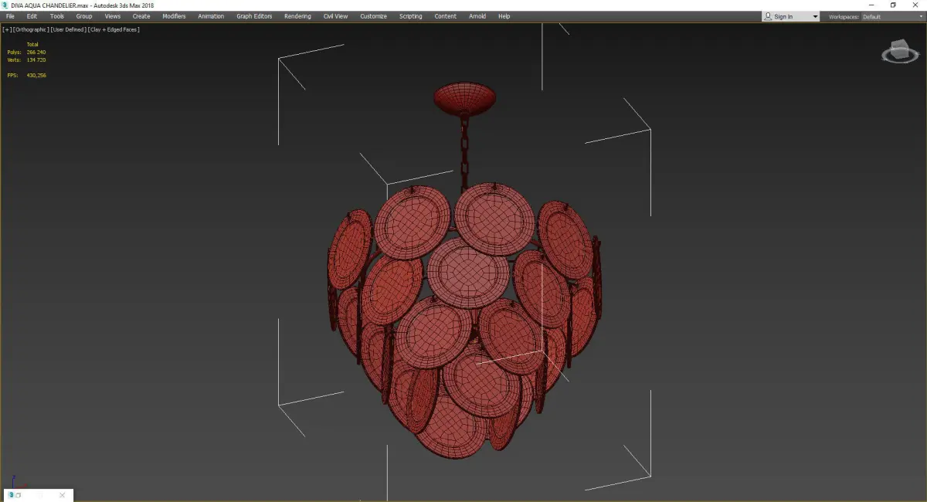Screen dimensions: 927x502
Task: Open the Create menu
Action: pos(141,16)
